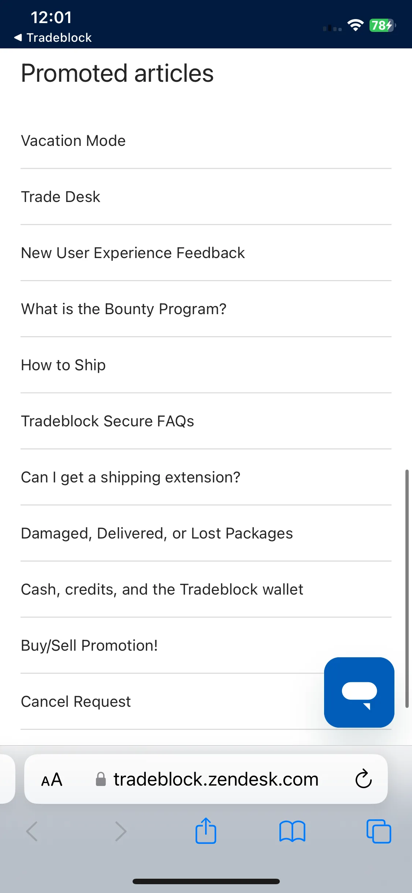Tap the Safari share icon

pos(206,831)
